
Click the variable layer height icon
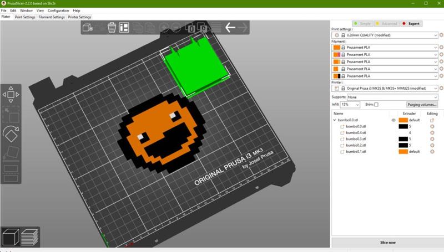(x=216, y=28)
